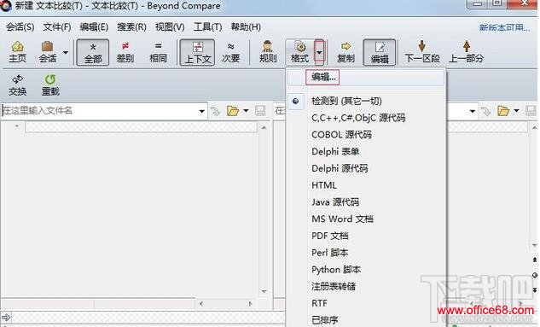Click the 交换 swap sides icon
Image resolution: width=540 pixels, height=327 pixels.
(x=18, y=85)
